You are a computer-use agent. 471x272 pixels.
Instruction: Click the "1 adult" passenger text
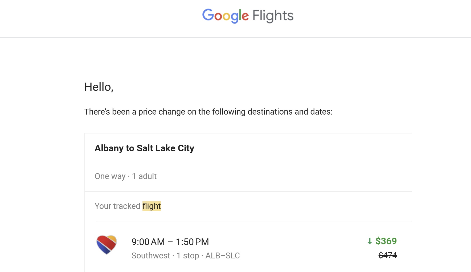coord(144,176)
